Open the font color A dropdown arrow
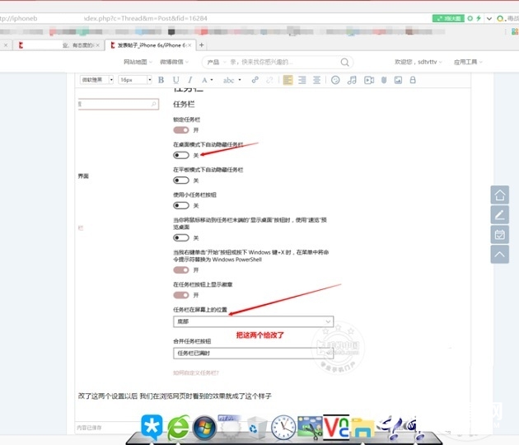The image size is (519, 445). (x=212, y=80)
